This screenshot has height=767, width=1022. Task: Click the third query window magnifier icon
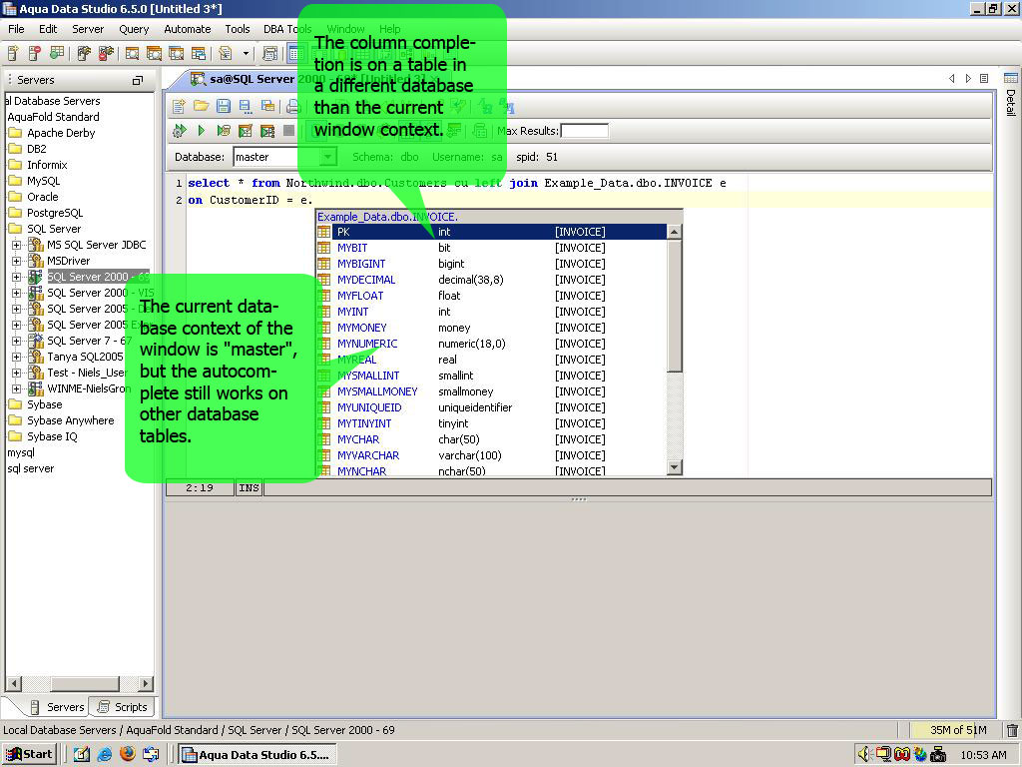tap(177, 53)
